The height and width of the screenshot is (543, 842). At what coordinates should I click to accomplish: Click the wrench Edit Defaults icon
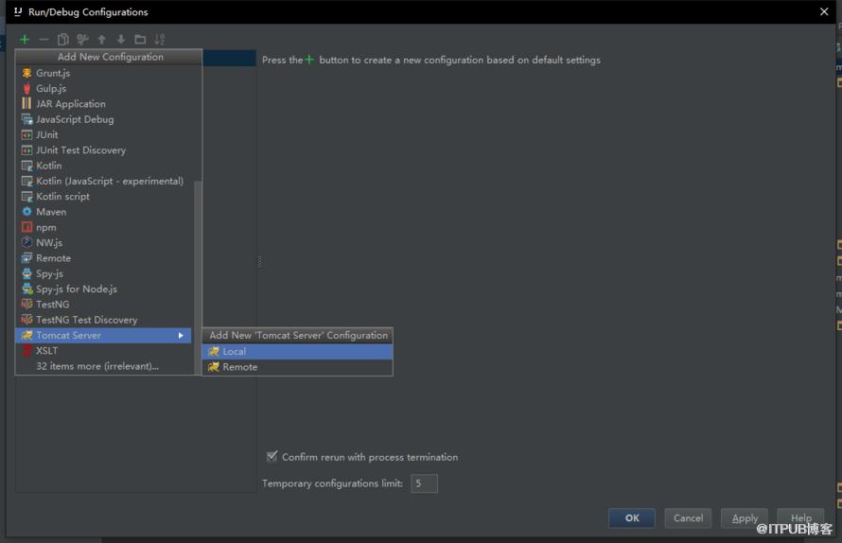(82, 39)
